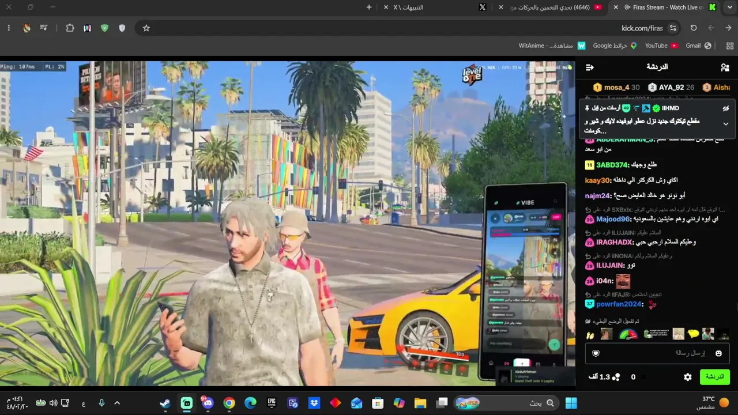Open the tab search dropdown
Viewport: 738px width, 415px height.
point(729,7)
